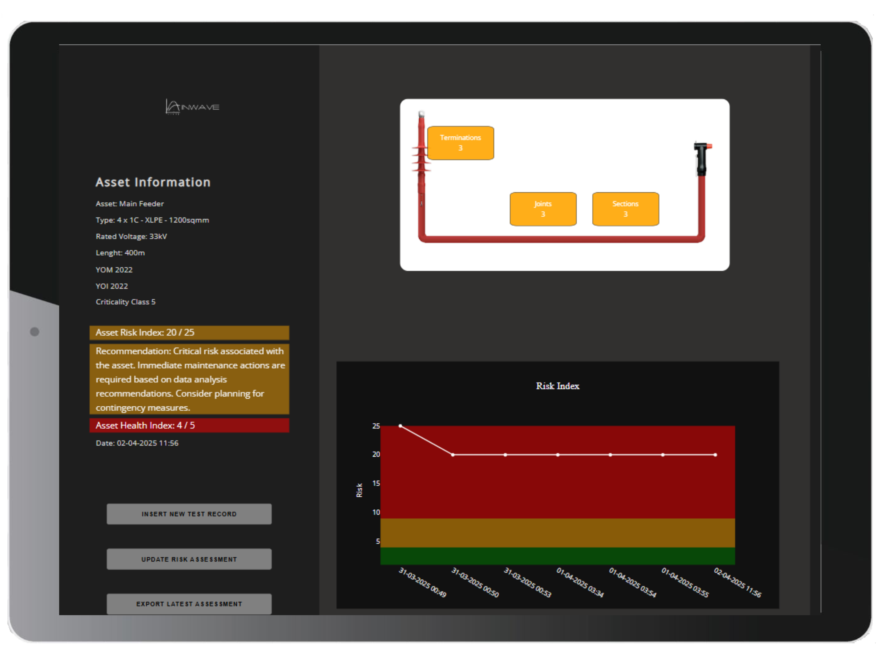The image size is (882, 661).
Task: Select the 31-03-2025 00:50 data point
Action: (453, 455)
